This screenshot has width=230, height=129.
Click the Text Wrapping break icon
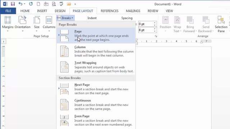pyautogui.click(x=64, y=67)
